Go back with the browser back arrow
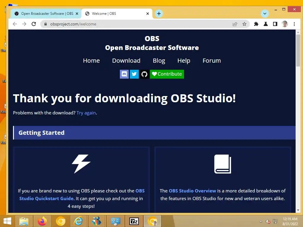Screen dimensions: 303x227 15,24
